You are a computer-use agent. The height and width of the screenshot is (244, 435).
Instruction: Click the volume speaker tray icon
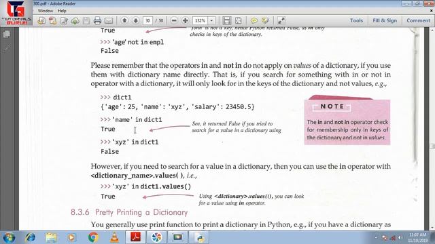pos(400,237)
